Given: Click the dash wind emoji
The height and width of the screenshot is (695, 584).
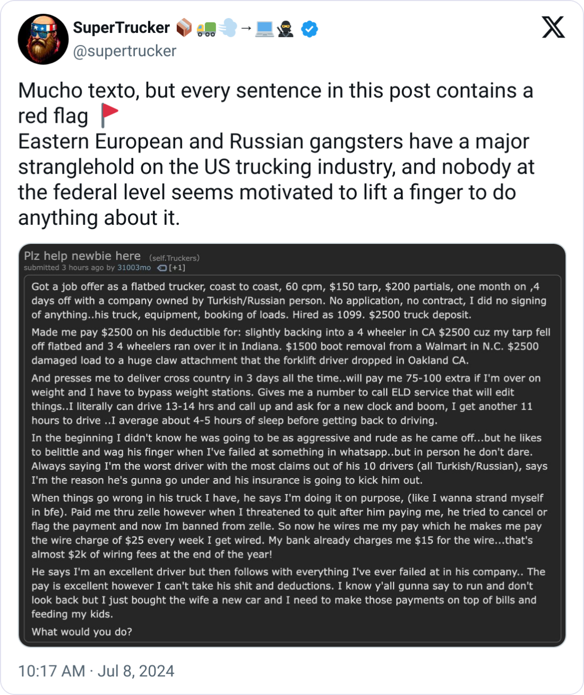Looking at the screenshot, I should pos(228,29).
